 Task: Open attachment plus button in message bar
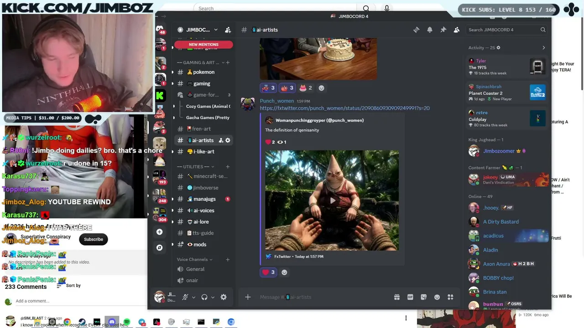(x=248, y=297)
